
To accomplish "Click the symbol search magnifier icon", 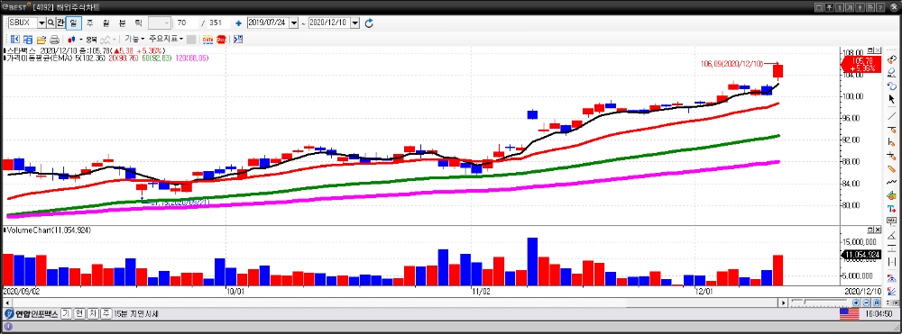I will point(51,23).
